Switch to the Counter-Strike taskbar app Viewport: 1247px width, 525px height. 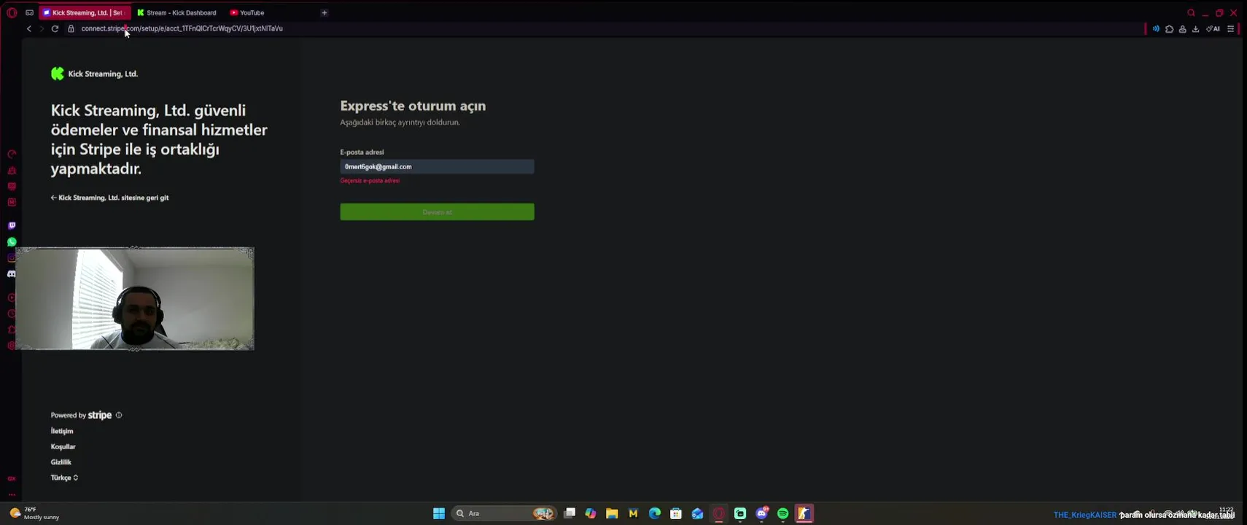(x=804, y=513)
